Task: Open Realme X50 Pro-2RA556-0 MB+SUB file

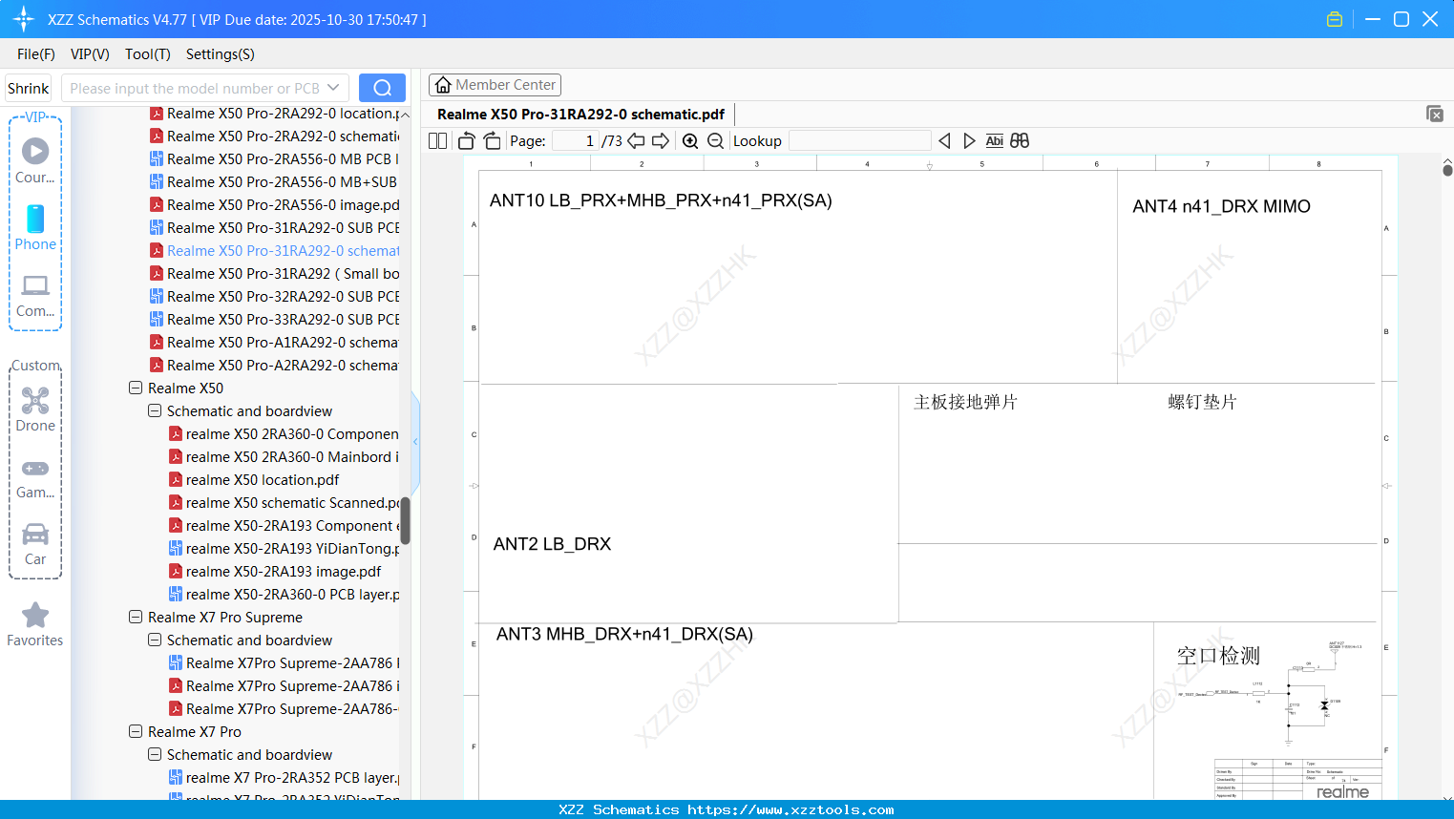Action: [x=274, y=182]
